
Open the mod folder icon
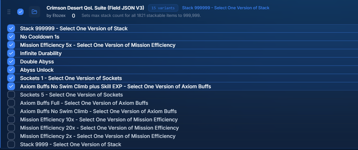point(34,12)
